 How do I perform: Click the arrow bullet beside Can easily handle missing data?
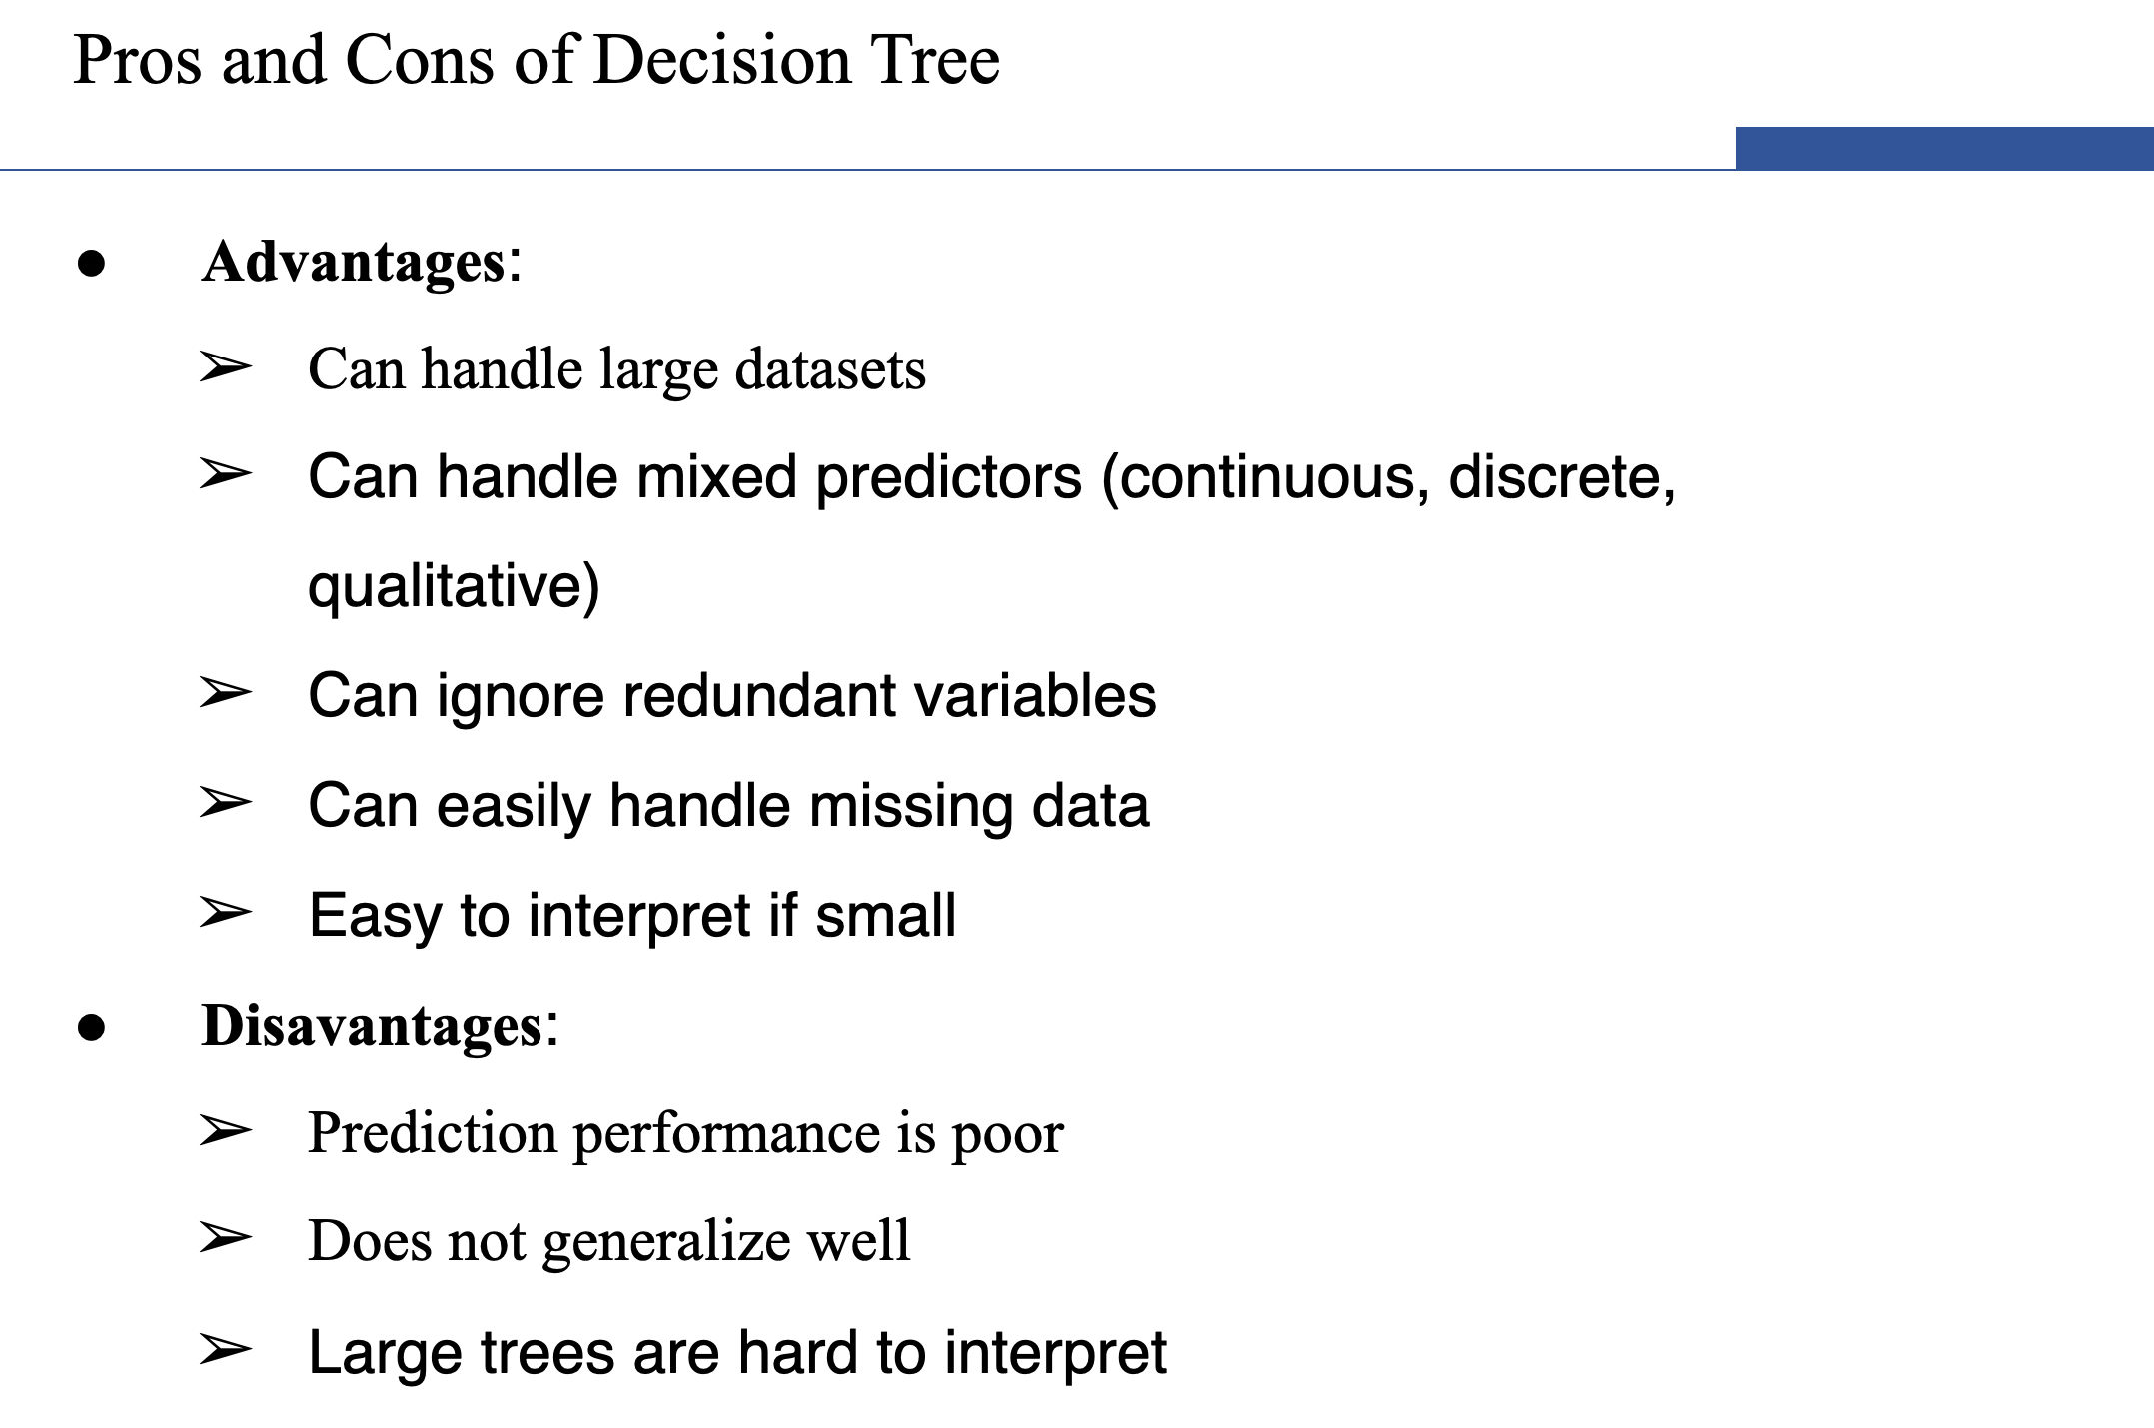(225, 802)
